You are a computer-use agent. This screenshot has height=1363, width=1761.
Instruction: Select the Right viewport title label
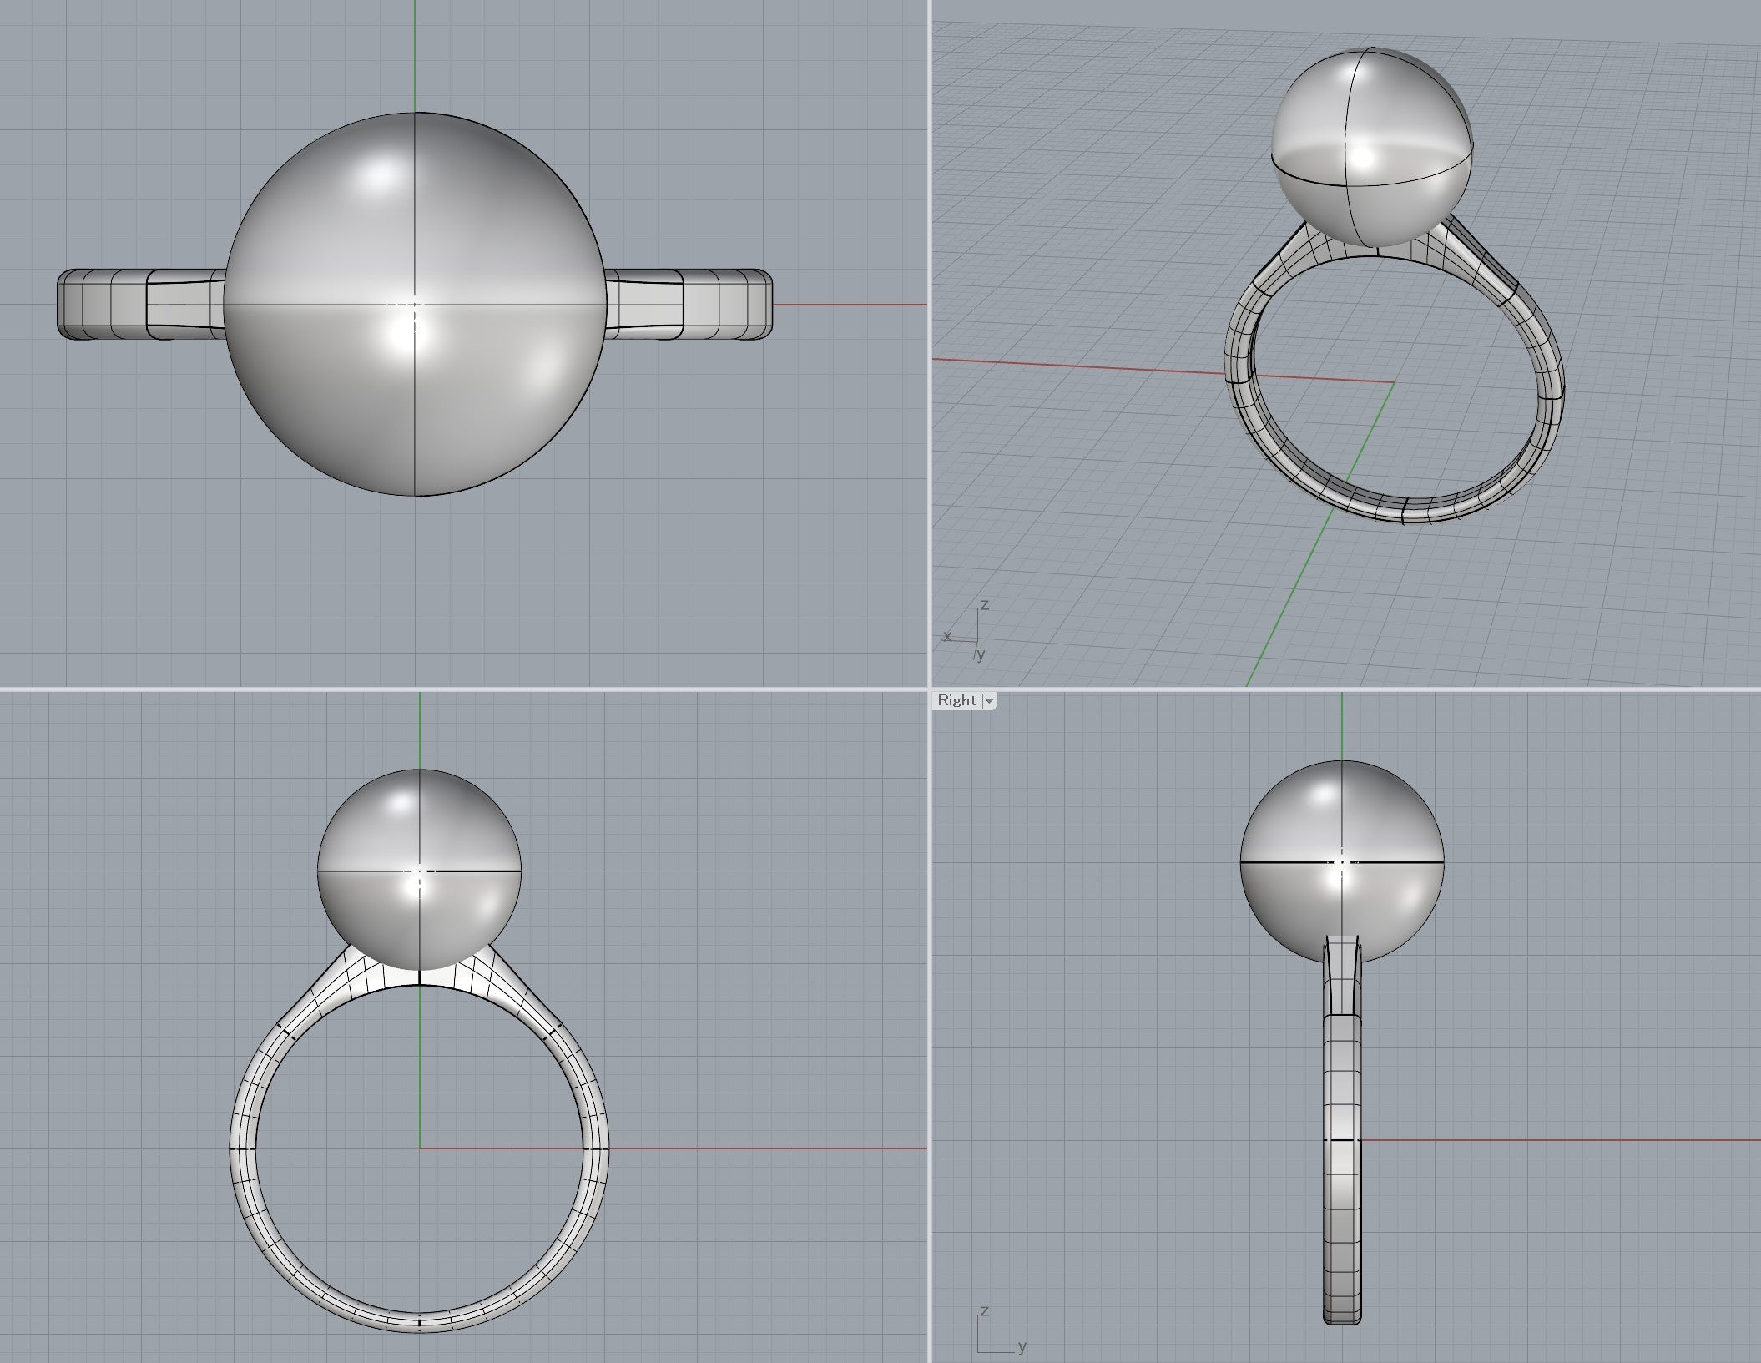coord(956,701)
